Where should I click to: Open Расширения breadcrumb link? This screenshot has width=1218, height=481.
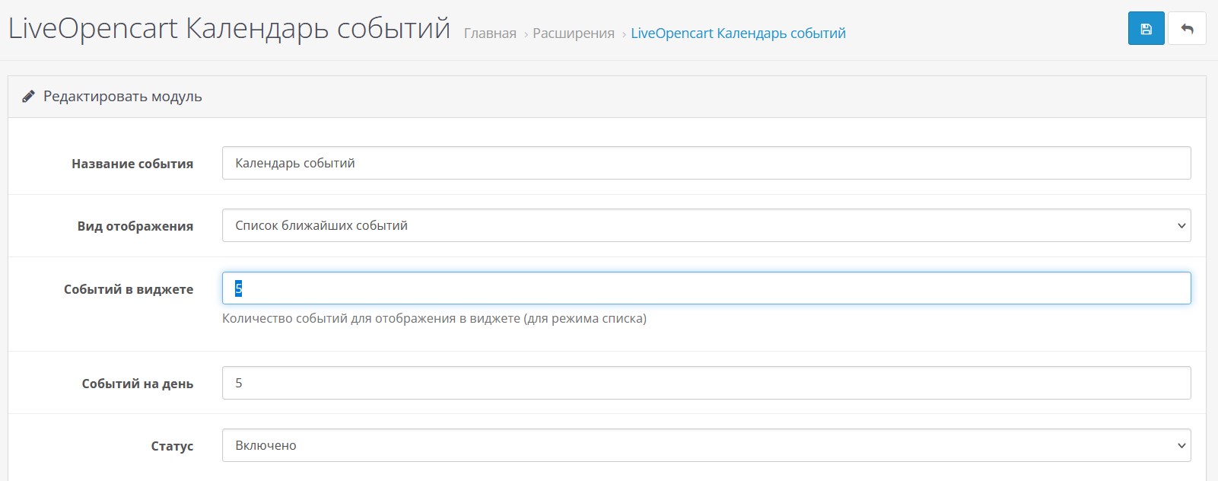pyautogui.click(x=573, y=33)
